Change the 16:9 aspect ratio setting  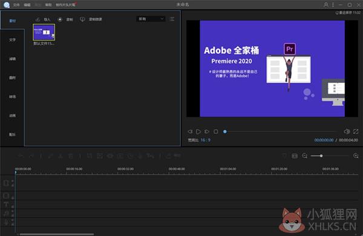(x=206, y=140)
